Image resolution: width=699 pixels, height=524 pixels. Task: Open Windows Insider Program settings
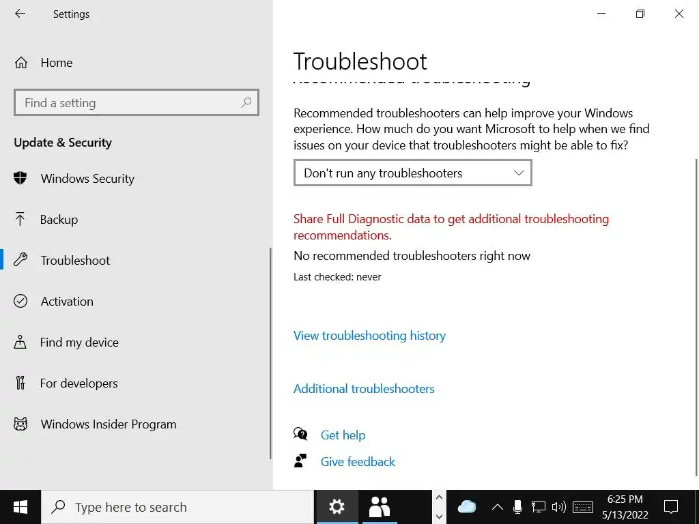pos(109,424)
